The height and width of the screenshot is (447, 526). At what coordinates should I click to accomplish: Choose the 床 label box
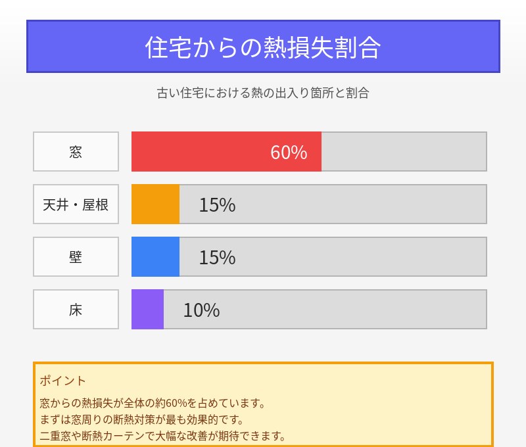(76, 310)
